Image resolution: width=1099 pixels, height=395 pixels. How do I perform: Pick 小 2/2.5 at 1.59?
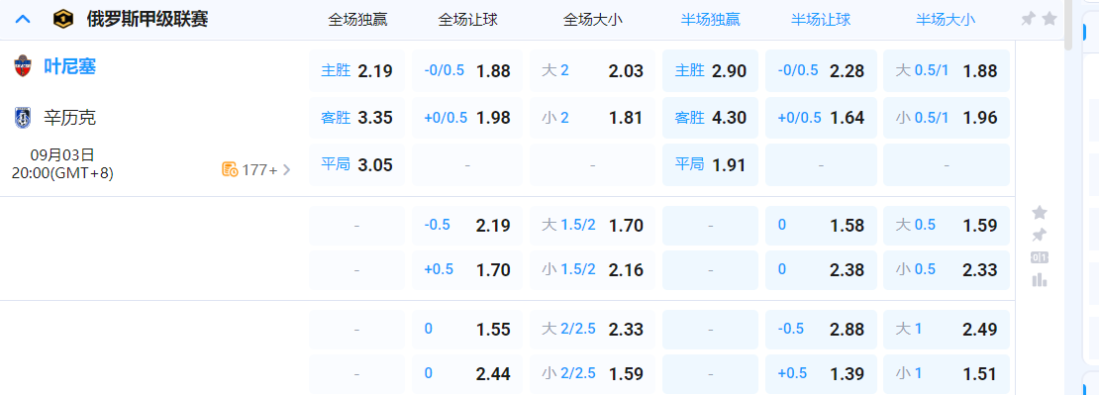coord(592,374)
